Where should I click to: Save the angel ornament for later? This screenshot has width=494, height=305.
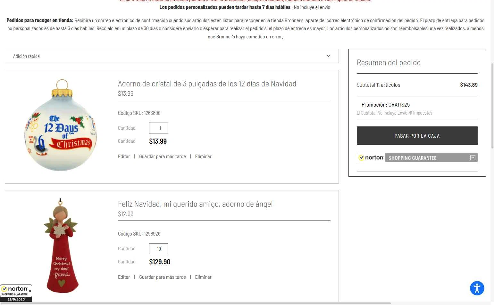click(x=162, y=277)
